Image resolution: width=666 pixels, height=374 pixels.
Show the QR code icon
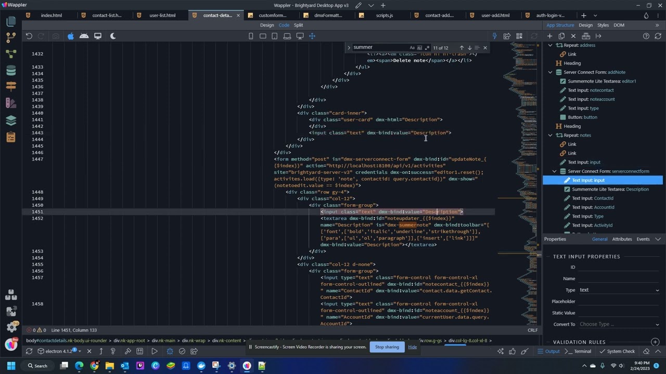[519, 36]
